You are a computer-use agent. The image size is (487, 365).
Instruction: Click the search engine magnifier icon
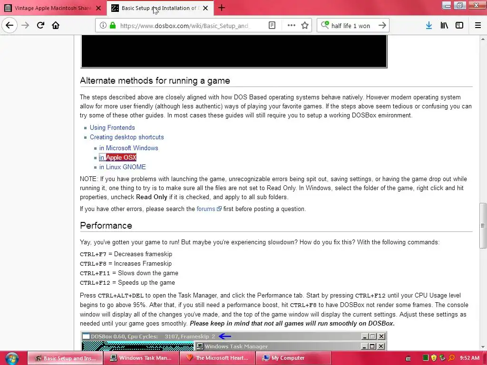coord(325,25)
